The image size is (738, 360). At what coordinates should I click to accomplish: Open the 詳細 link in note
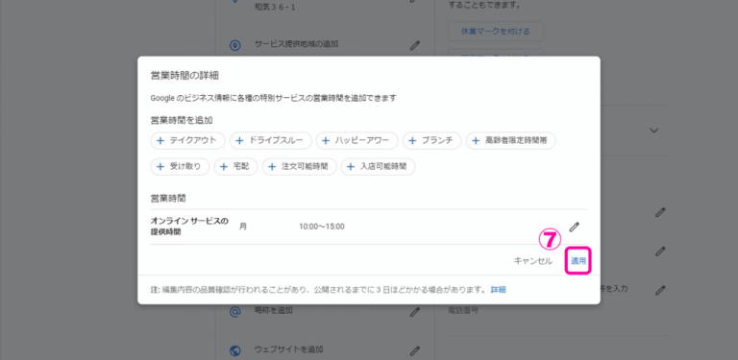(498, 290)
